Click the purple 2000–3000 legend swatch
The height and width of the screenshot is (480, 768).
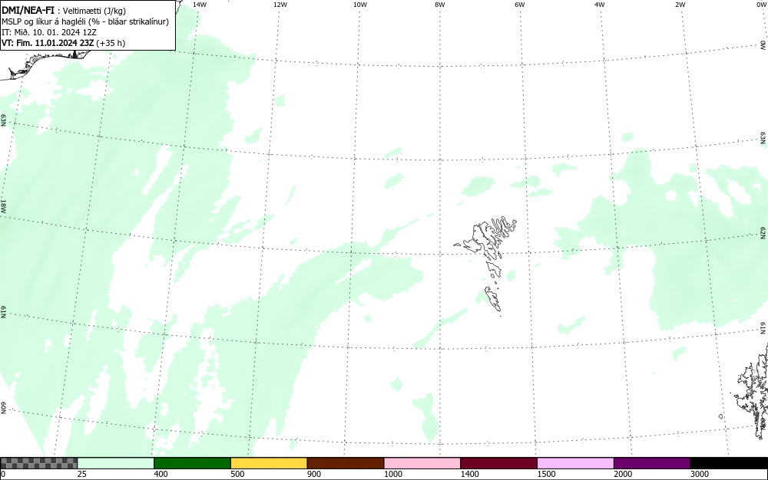click(x=652, y=463)
